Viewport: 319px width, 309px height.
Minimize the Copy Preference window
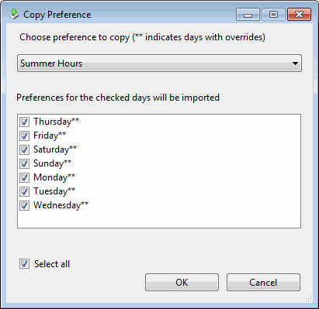pyautogui.click(x=248, y=15)
